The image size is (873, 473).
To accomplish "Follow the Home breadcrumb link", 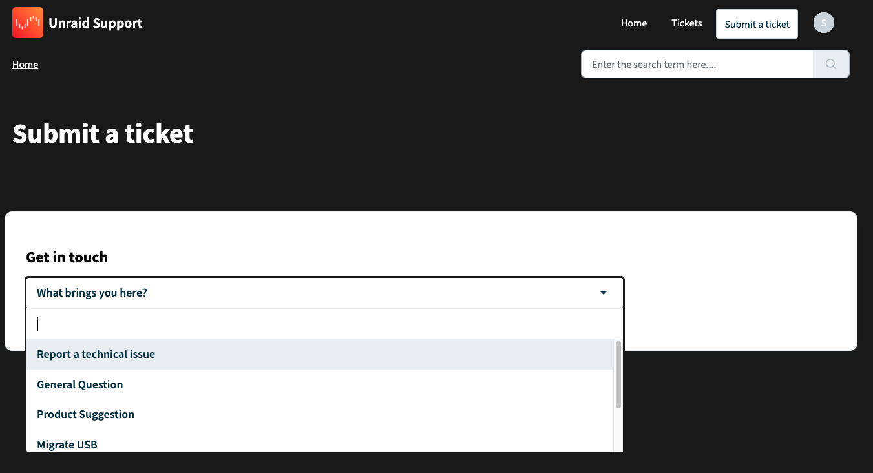I will tap(25, 64).
